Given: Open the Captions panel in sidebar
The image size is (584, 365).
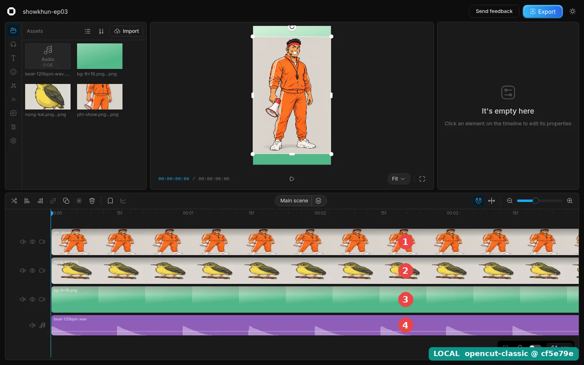Looking at the screenshot, I should point(13,113).
